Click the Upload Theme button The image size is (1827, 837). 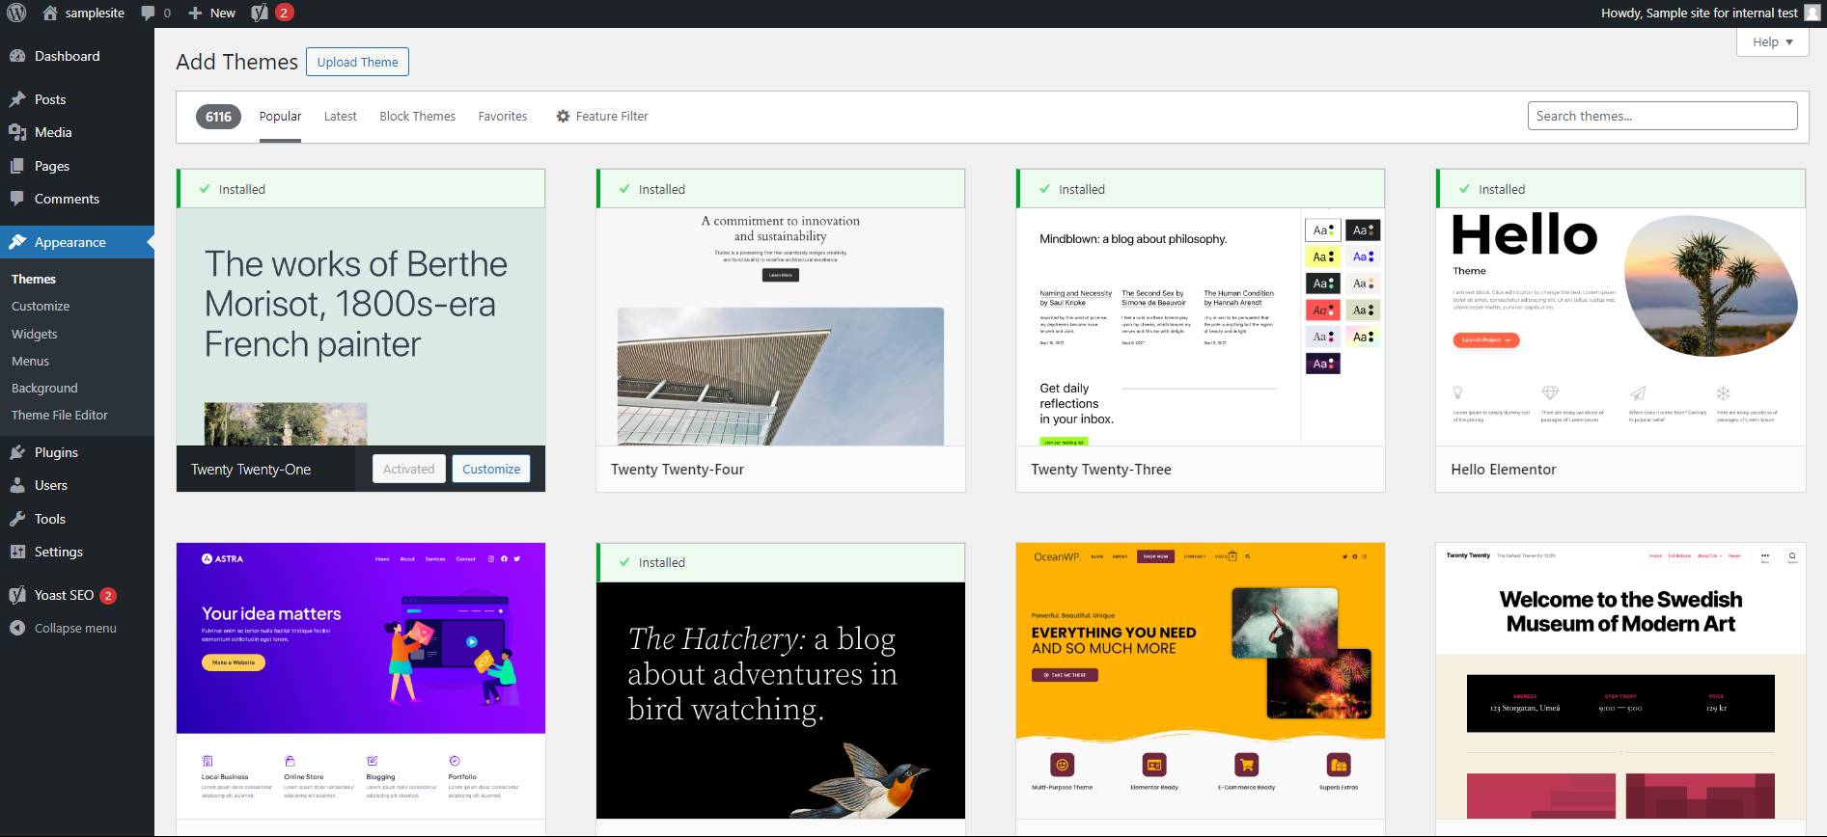pyautogui.click(x=357, y=62)
